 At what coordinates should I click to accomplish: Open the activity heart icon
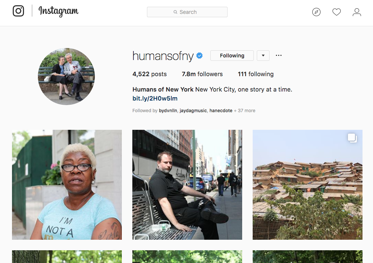(336, 12)
